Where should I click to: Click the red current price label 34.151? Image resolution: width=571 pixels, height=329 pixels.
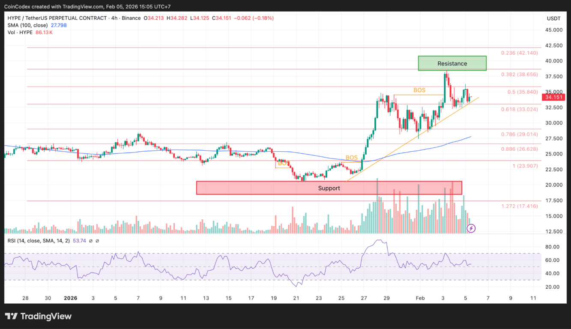tap(554, 98)
